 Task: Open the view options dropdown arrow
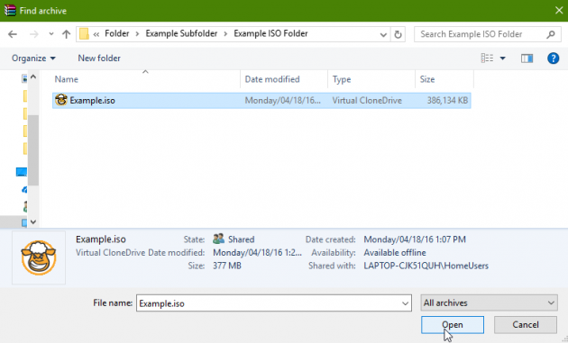tap(503, 59)
